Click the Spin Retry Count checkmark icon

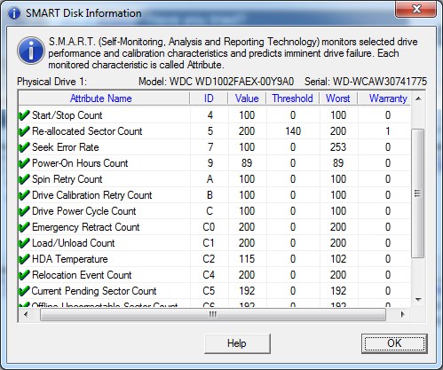[24, 179]
